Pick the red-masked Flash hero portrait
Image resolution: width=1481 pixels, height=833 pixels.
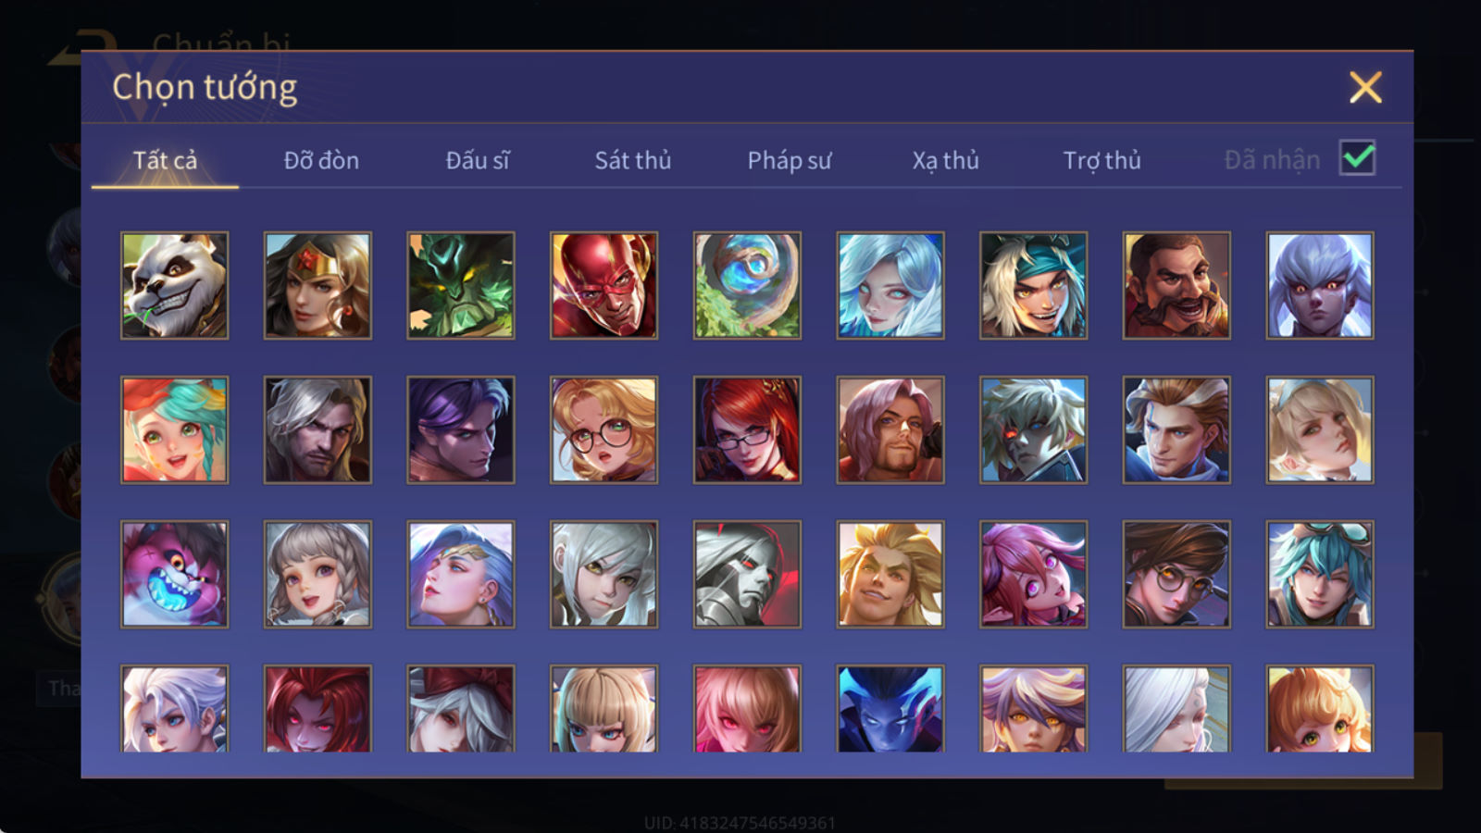coord(604,285)
